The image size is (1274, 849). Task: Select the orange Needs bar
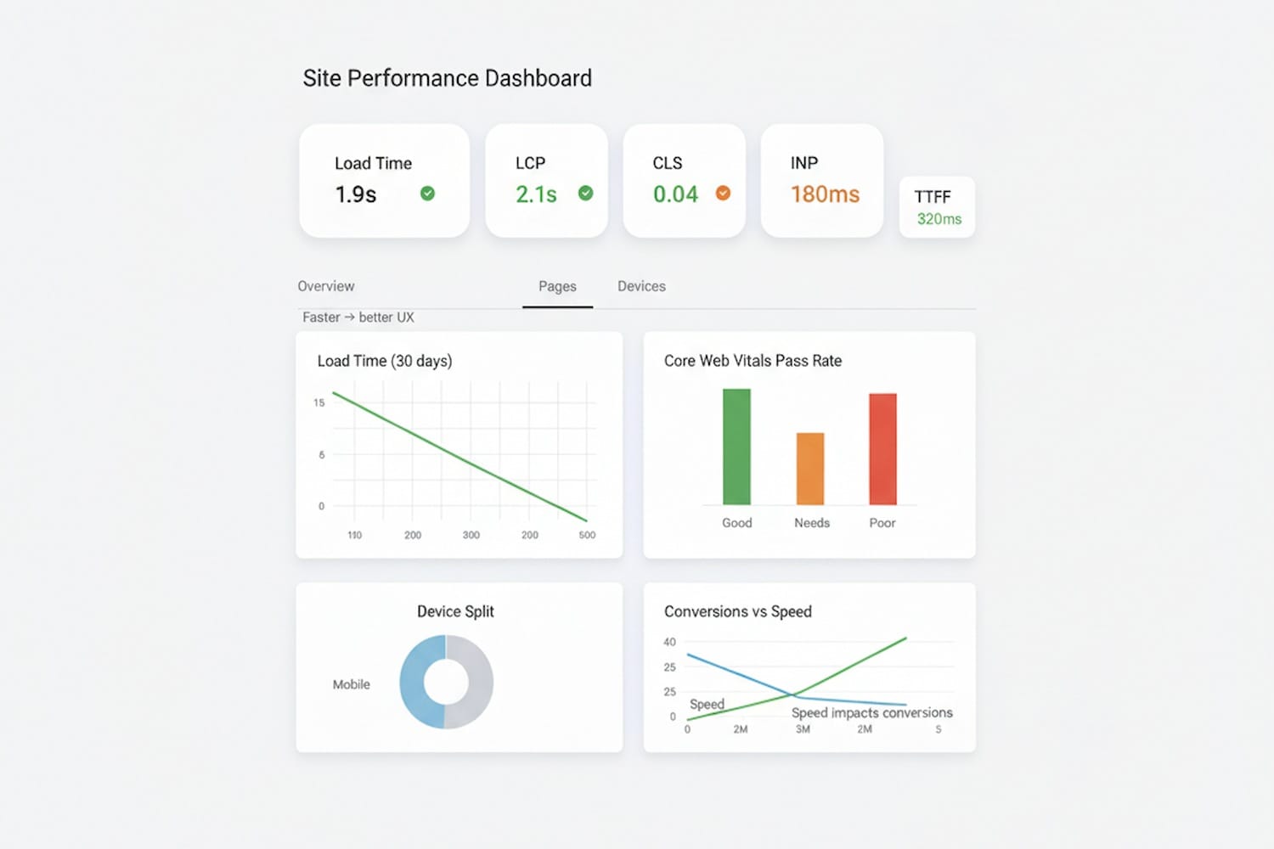pyautogui.click(x=809, y=469)
